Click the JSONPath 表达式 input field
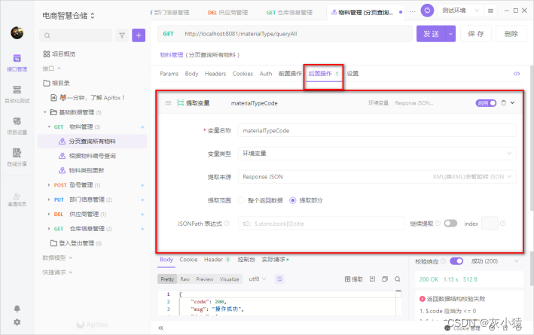This screenshot has width=534, height=335. coord(321,224)
